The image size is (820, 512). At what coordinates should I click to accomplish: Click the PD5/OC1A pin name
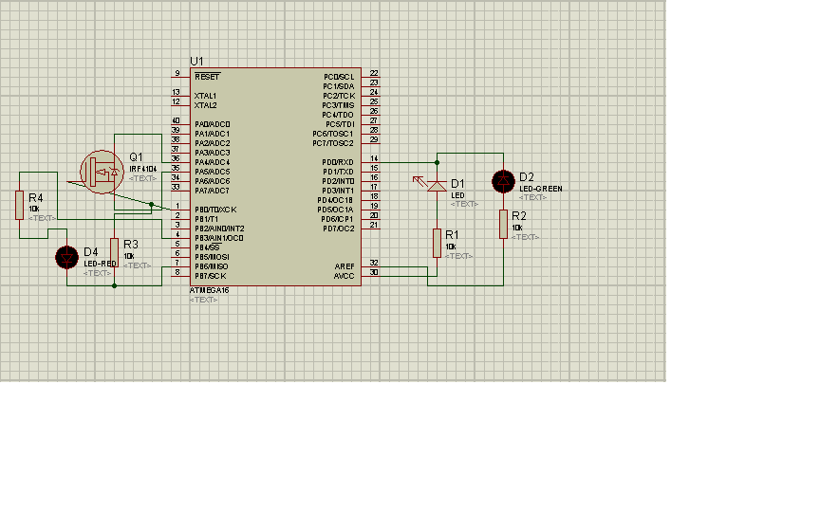(335, 210)
